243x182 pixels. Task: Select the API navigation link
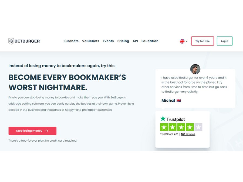pyautogui.click(x=135, y=41)
